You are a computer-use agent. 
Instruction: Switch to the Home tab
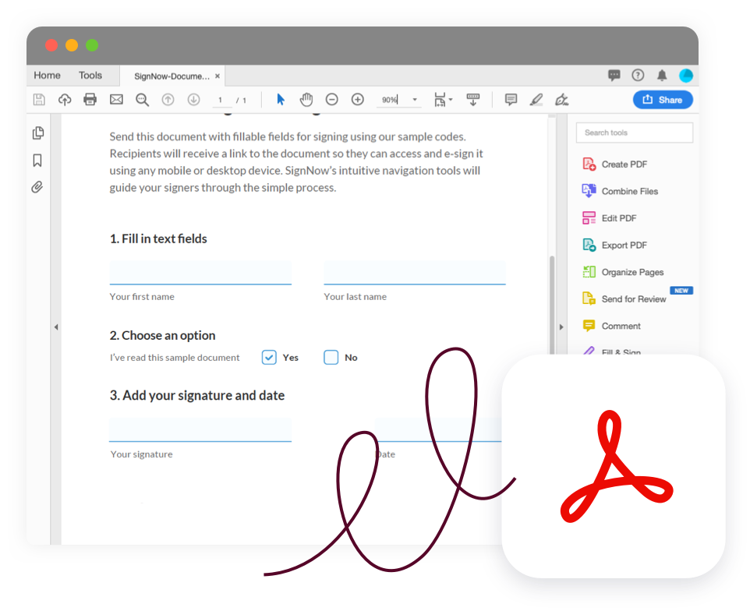(x=47, y=76)
